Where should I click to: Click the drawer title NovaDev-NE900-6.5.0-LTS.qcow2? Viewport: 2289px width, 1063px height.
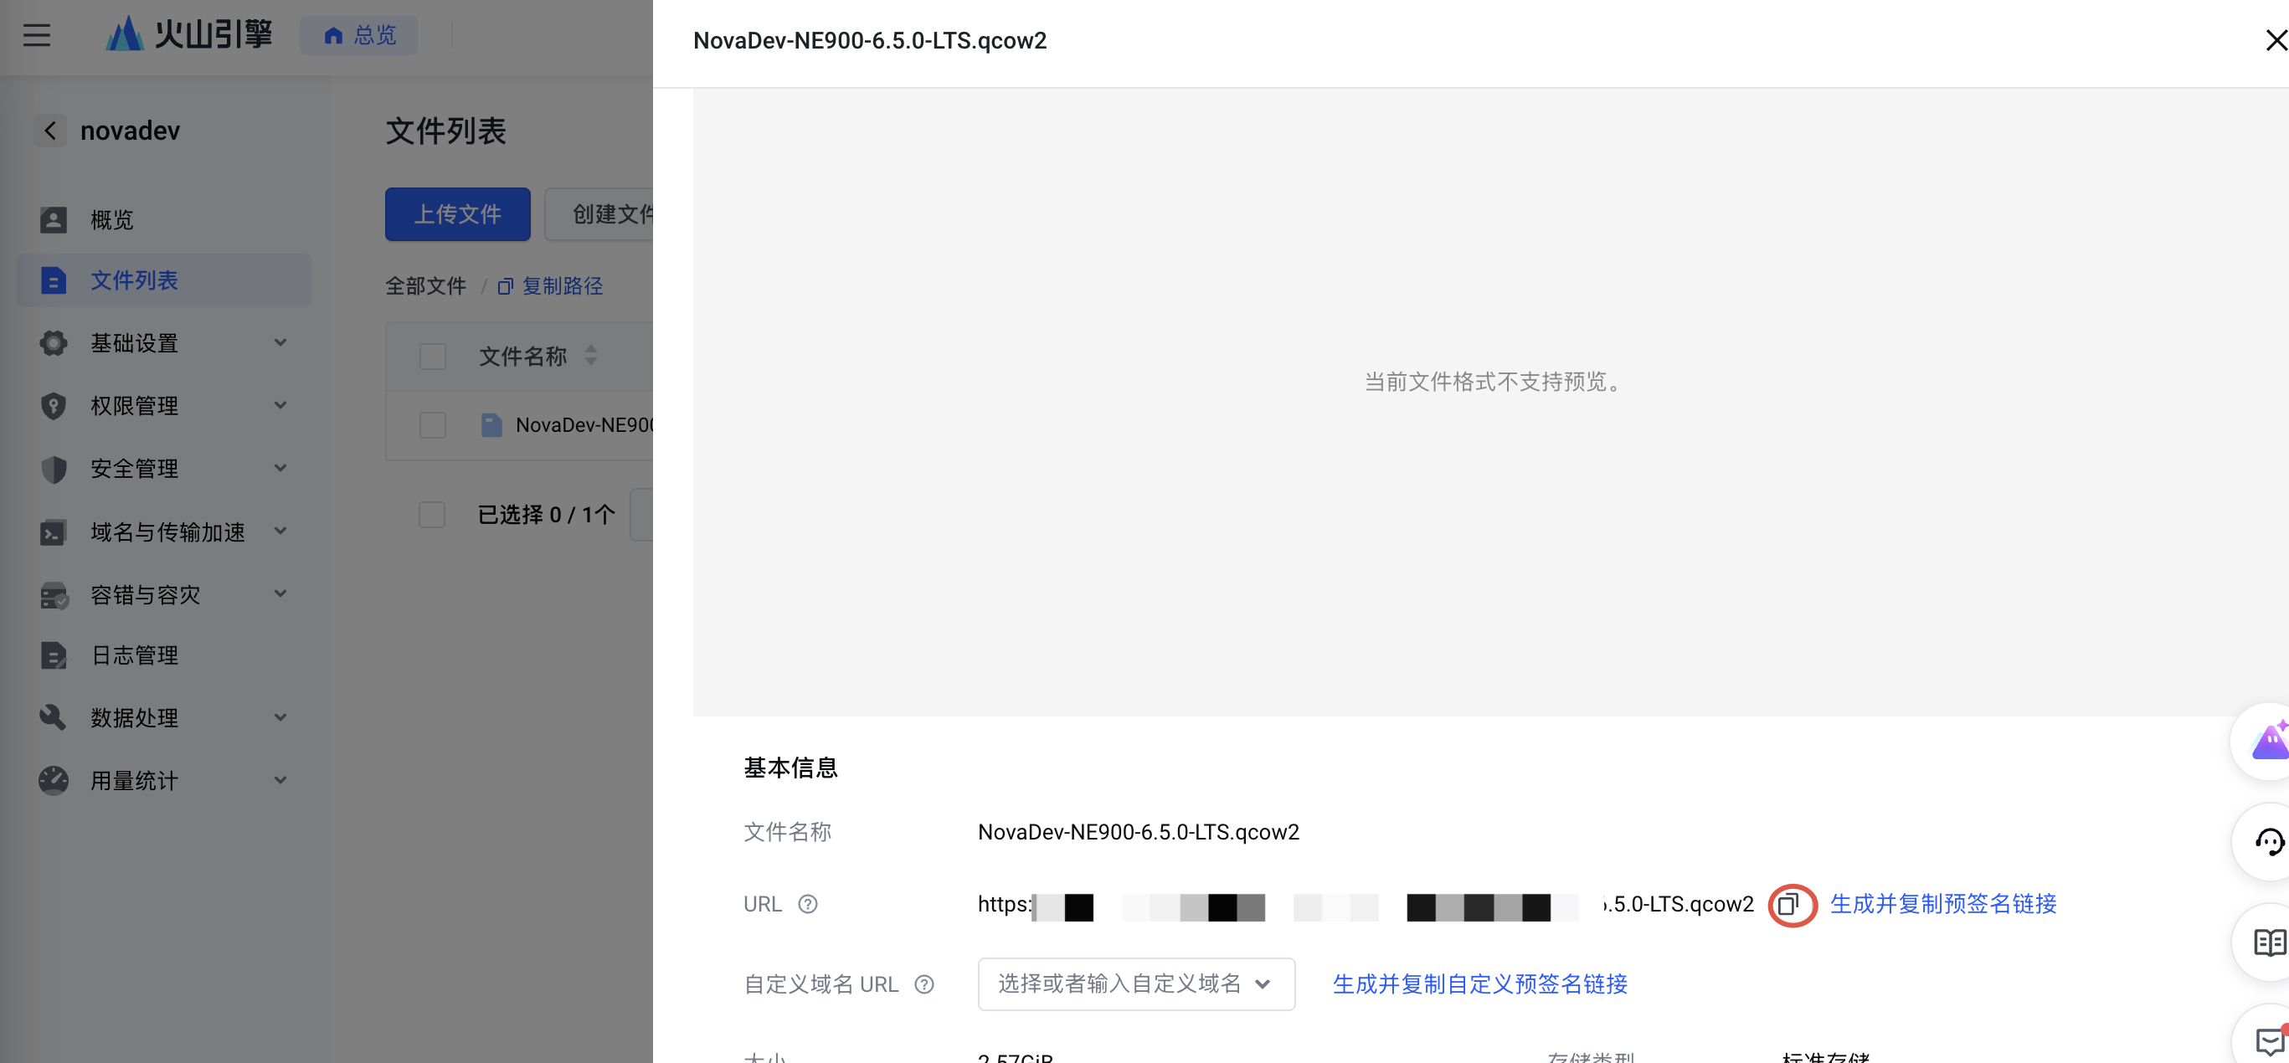(870, 41)
